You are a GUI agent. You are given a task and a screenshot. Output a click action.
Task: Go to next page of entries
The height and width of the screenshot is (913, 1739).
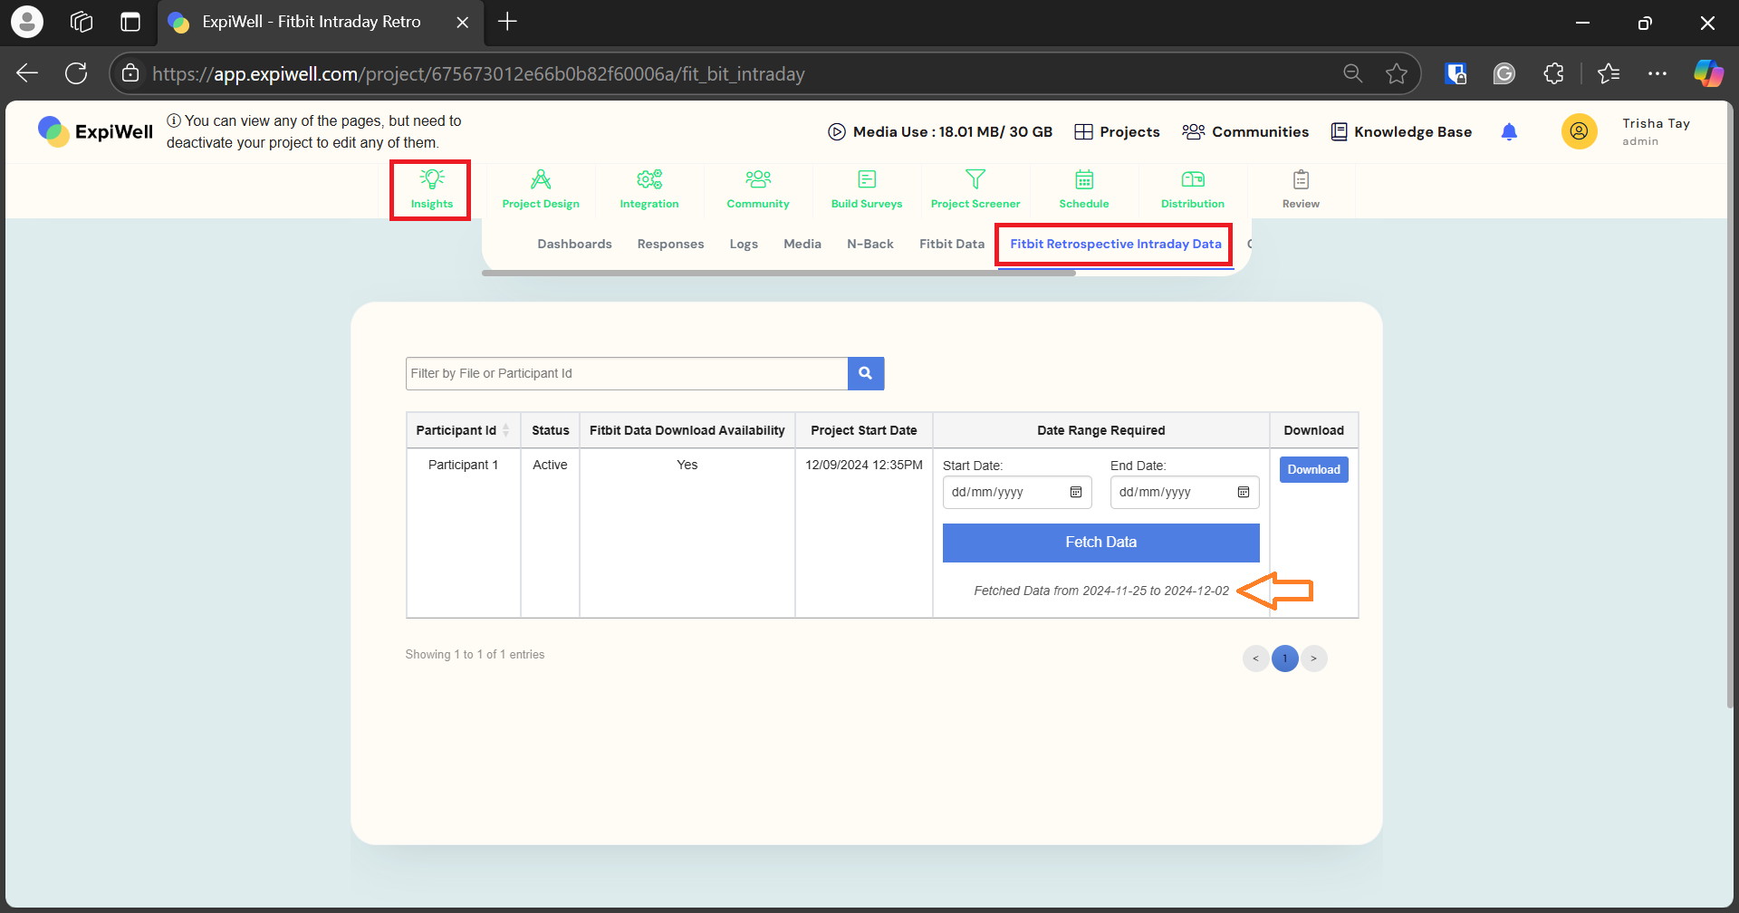(x=1313, y=658)
